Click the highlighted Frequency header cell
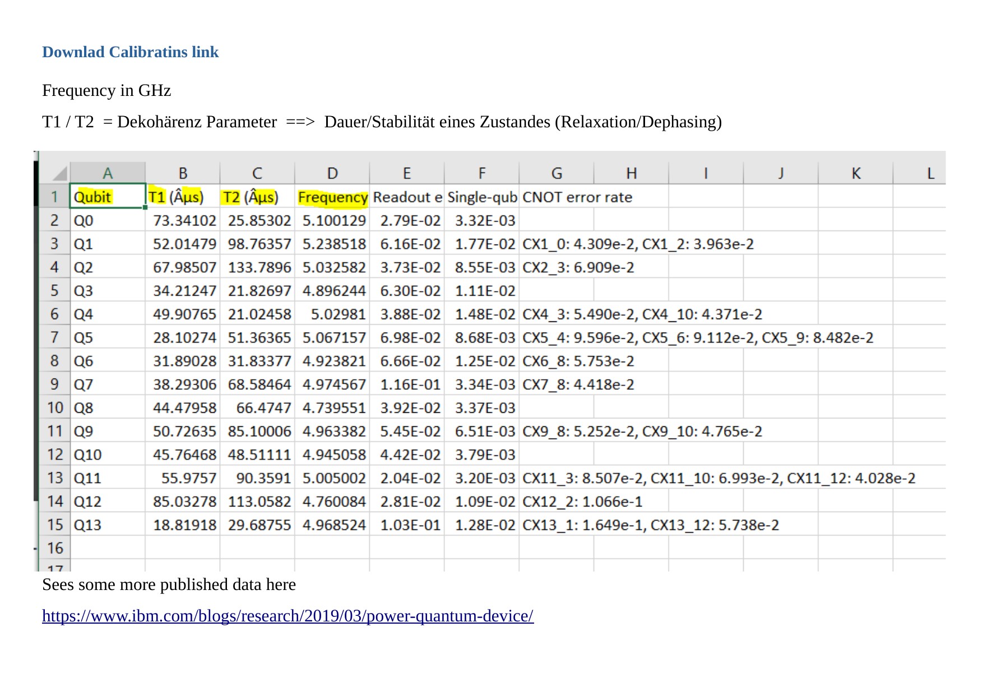 coord(332,197)
